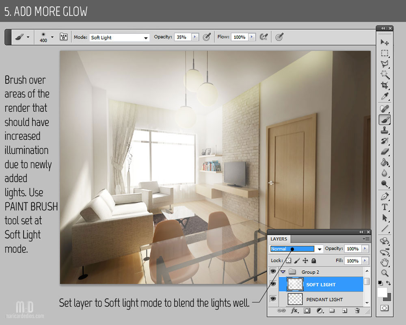
Task: Open the layer Opacity slider arrow
Action: (x=365, y=249)
